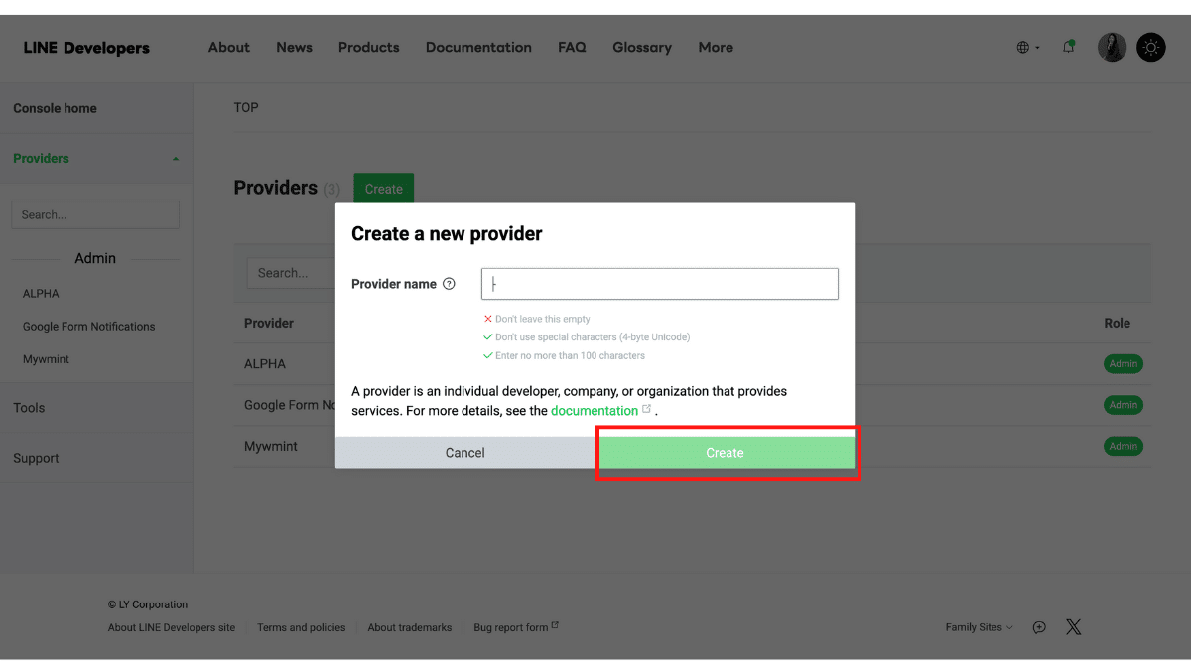
Task: Expand the Family Sites dropdown
Action: (979, 627)
